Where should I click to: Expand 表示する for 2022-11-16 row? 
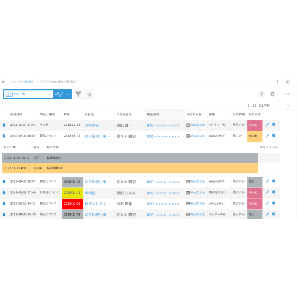point(239,182)
